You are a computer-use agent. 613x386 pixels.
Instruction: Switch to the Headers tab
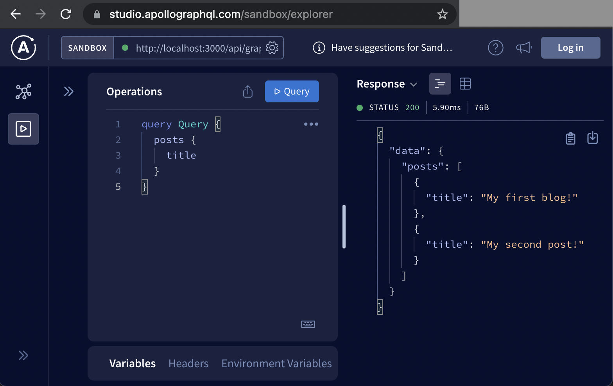[188, 363]
